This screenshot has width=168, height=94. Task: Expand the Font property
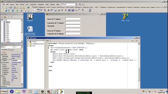(x=2, y=76)
